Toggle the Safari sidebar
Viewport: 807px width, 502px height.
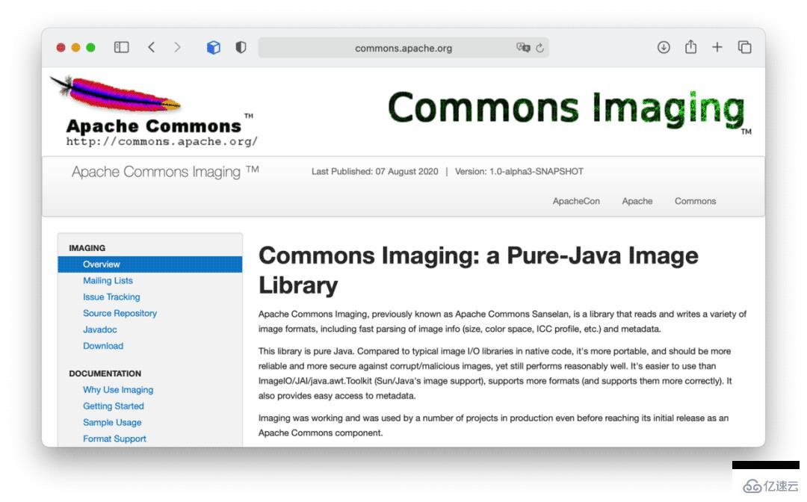[x=122, y=47]
